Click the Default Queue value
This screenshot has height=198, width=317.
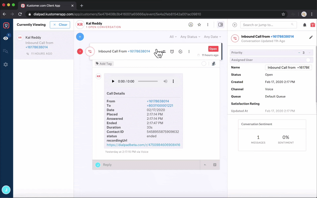coord(275,96)
